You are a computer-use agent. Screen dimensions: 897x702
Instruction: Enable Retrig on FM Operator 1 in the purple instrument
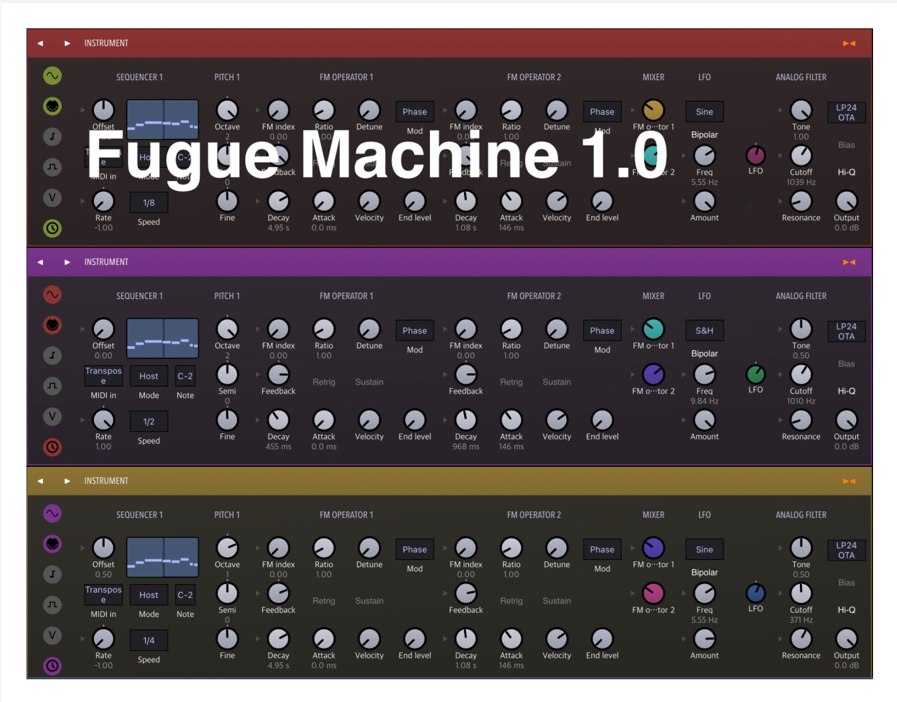pos(324,382)
